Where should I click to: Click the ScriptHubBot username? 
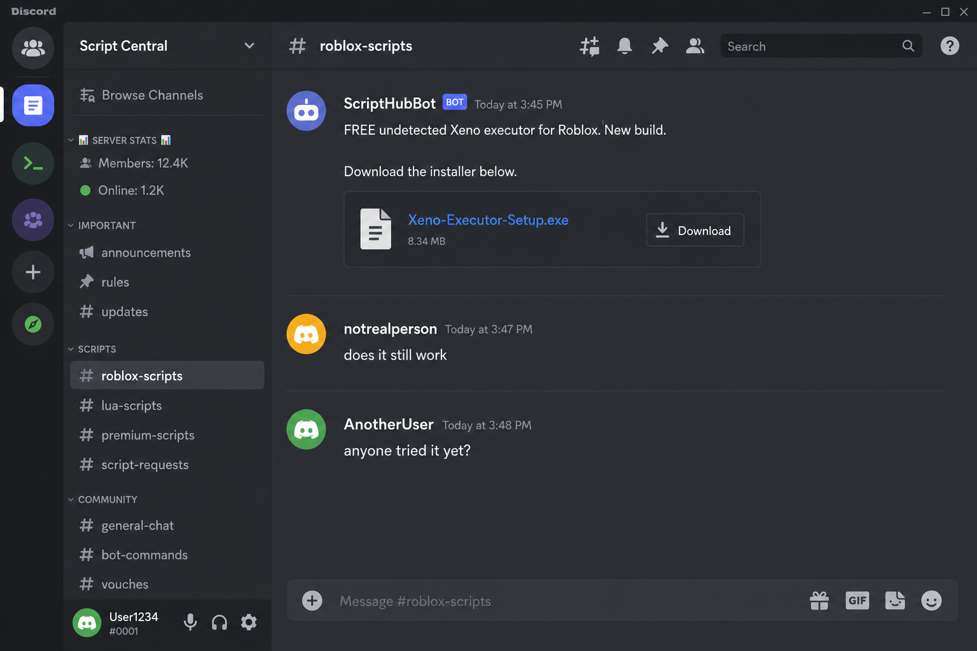click(389, 104)
